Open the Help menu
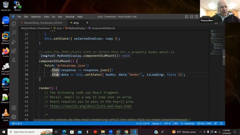The width and height of the screenshot is (240, 135). click(x=80, y=16)
